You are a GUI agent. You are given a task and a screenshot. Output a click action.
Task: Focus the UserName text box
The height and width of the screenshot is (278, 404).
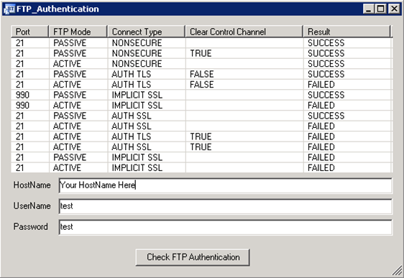[226, 206]
